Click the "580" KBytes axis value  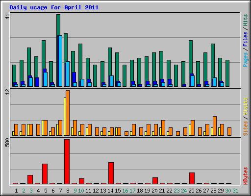[7, 142]
